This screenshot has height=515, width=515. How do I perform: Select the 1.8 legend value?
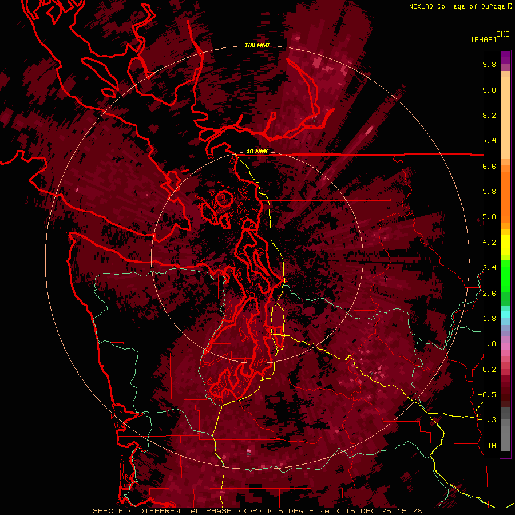pos(489,319)
